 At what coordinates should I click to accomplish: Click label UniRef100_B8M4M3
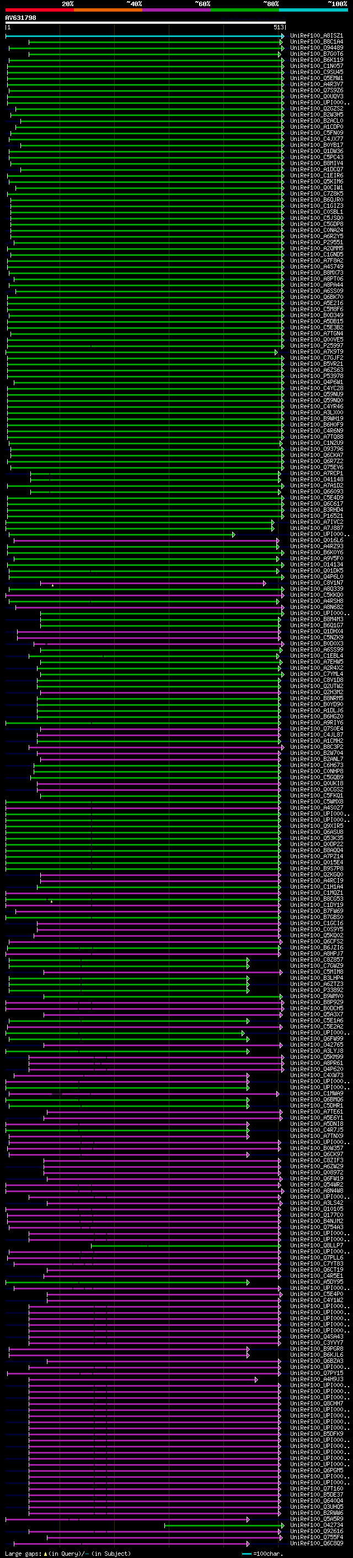point(316,620)
